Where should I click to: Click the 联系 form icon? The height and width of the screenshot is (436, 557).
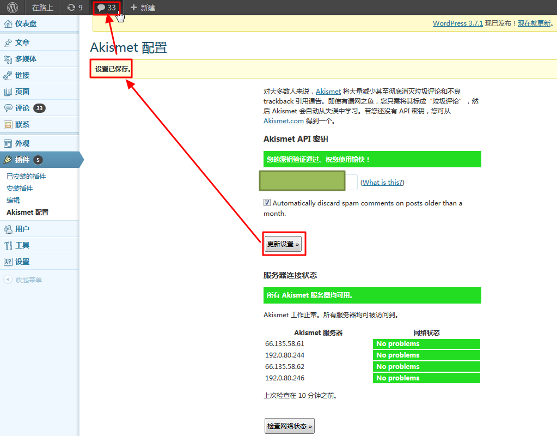coord(8,125)
